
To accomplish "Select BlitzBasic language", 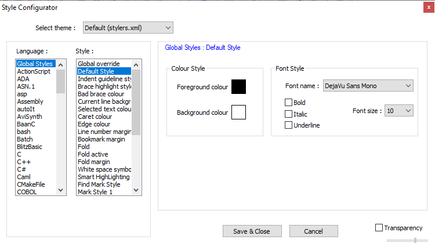I will click(36, 147).
